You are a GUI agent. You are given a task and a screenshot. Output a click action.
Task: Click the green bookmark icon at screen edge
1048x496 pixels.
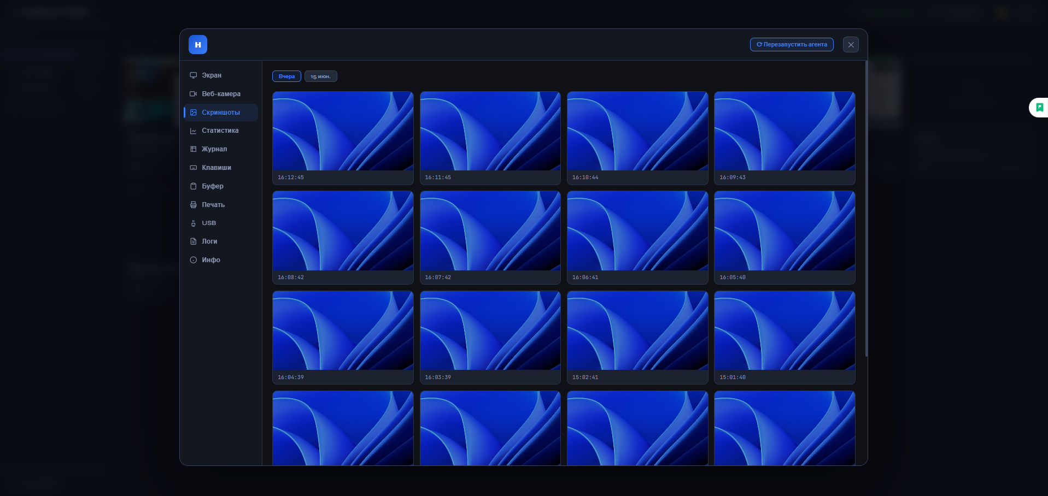pos(1040,108)
